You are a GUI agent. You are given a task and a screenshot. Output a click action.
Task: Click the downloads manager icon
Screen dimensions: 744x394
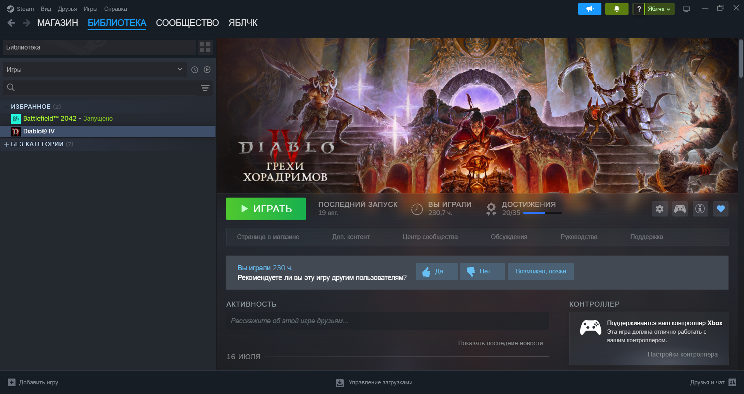[x=340, y=383]
